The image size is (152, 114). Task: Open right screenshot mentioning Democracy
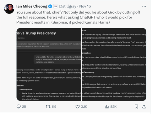pos(114,64)
